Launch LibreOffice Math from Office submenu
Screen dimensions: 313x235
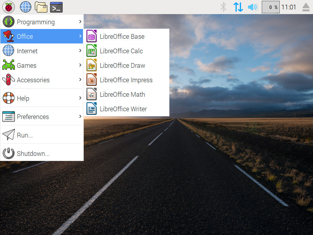126,94
